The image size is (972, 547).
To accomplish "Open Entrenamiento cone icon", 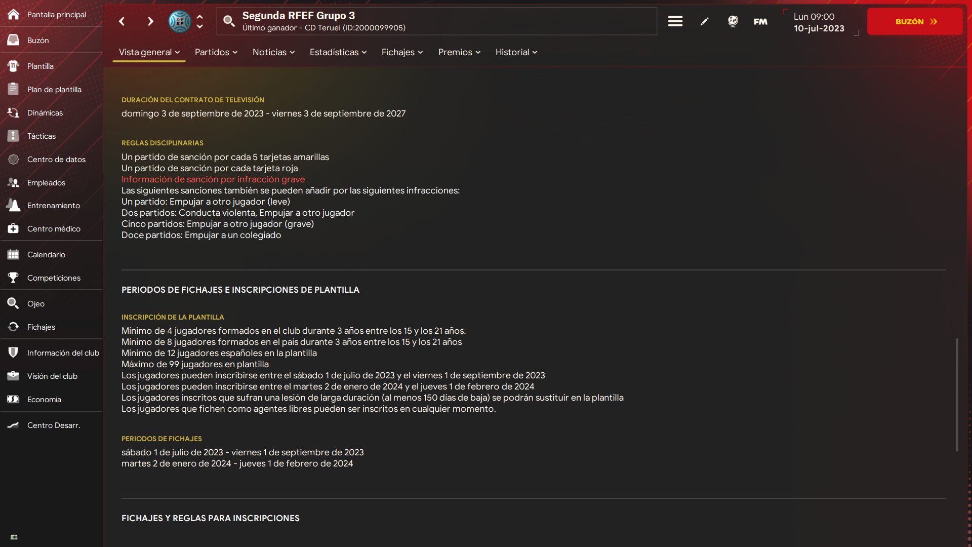I will [14, 205].
